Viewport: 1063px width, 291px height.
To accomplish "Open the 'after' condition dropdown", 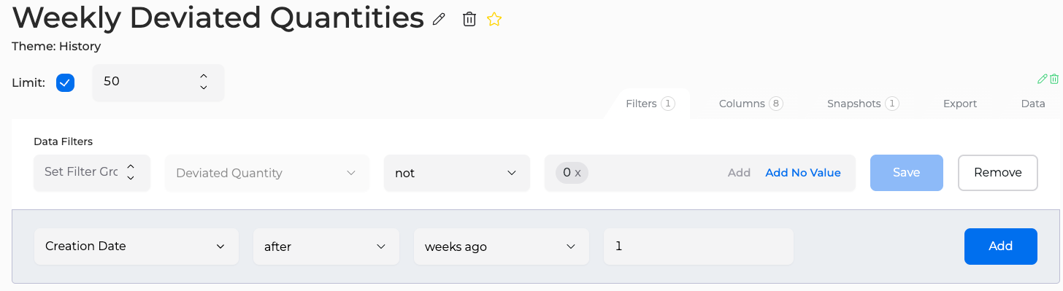I will click(326, 247).
